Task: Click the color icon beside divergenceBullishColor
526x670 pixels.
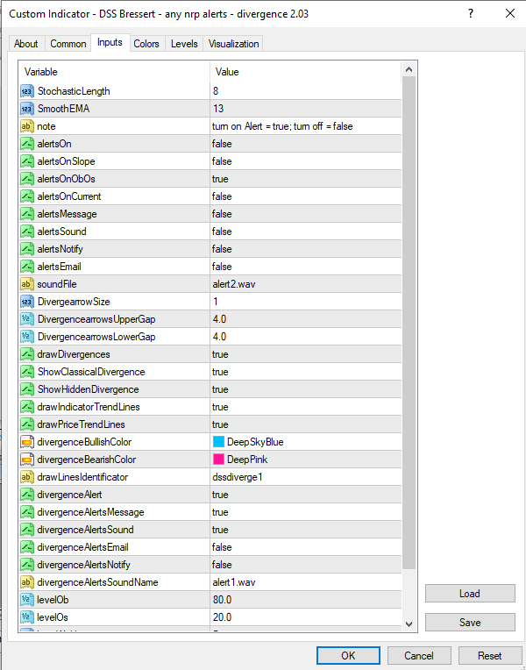Action: [27, 441]
